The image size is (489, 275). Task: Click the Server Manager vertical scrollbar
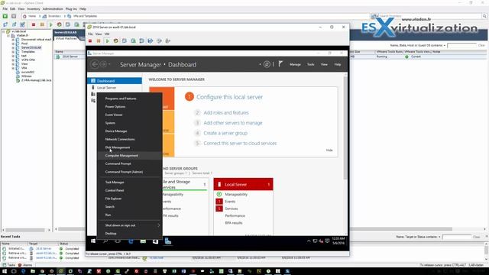pos(345,128)
